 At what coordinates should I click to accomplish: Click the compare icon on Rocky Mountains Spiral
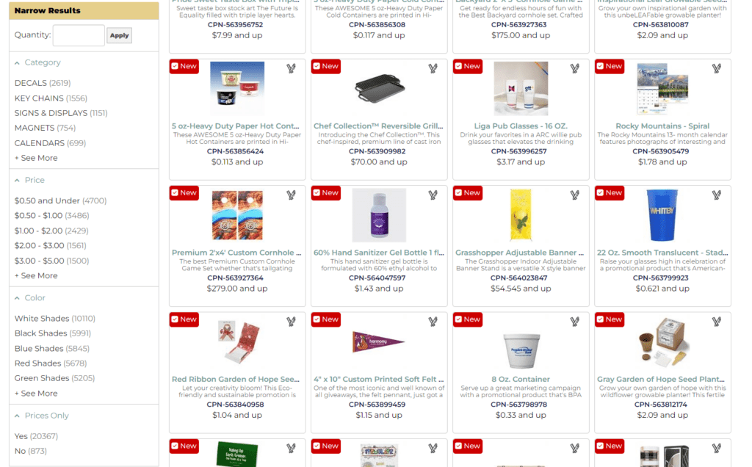pyautogui.click(x=717, y=68)
